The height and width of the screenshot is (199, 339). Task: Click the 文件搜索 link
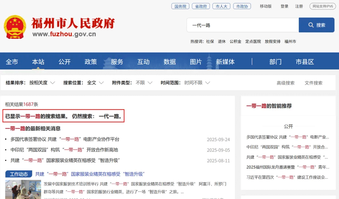tap(313, 83)
